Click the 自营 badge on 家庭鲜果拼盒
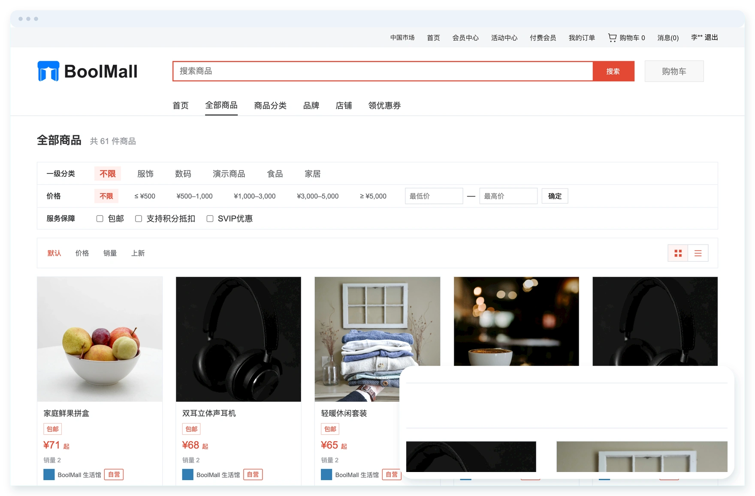This screenshot has height=496, width=755. pos(114,475)
